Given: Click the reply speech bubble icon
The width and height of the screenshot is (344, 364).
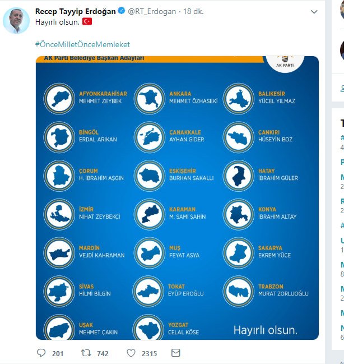Looking at the screenshot, I should pyautogui.click(x=41, y=353).
